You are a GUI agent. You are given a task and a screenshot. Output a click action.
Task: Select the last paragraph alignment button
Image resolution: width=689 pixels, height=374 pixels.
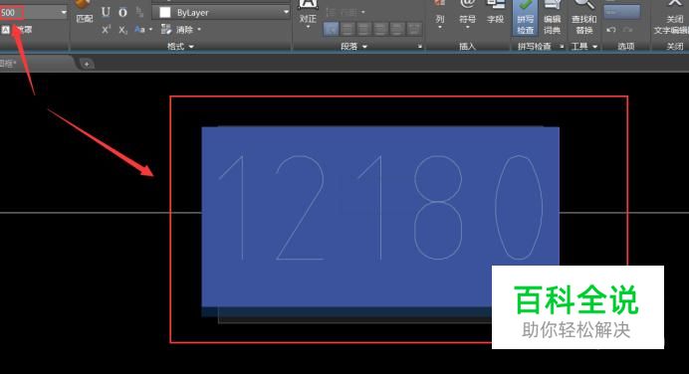(x=414, y=29)
